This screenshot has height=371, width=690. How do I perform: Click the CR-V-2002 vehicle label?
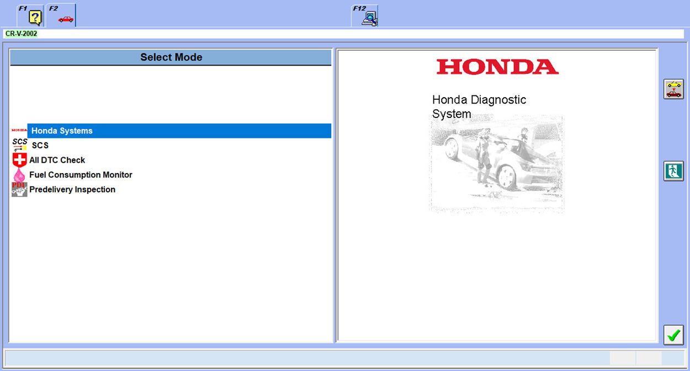21,34
